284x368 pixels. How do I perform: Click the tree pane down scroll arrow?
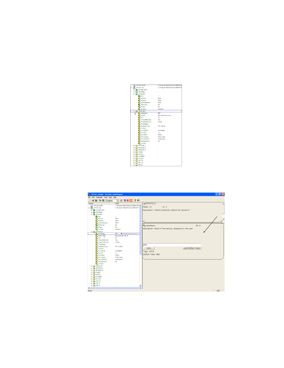coord(141,286)
